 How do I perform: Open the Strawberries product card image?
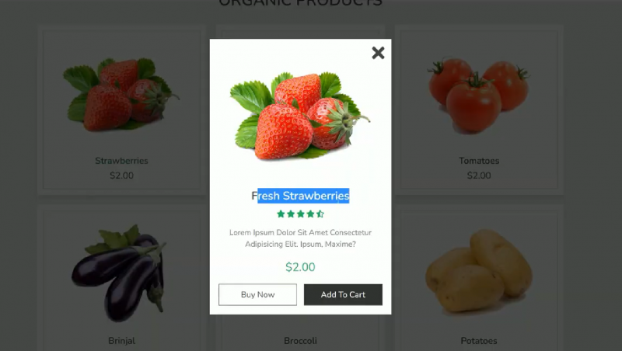[x=121, y=94]
